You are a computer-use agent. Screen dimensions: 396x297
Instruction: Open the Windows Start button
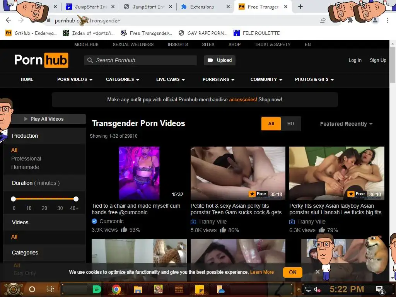click(14, 289)
